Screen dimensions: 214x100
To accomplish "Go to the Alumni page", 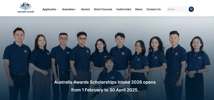I will click(85, 9).
